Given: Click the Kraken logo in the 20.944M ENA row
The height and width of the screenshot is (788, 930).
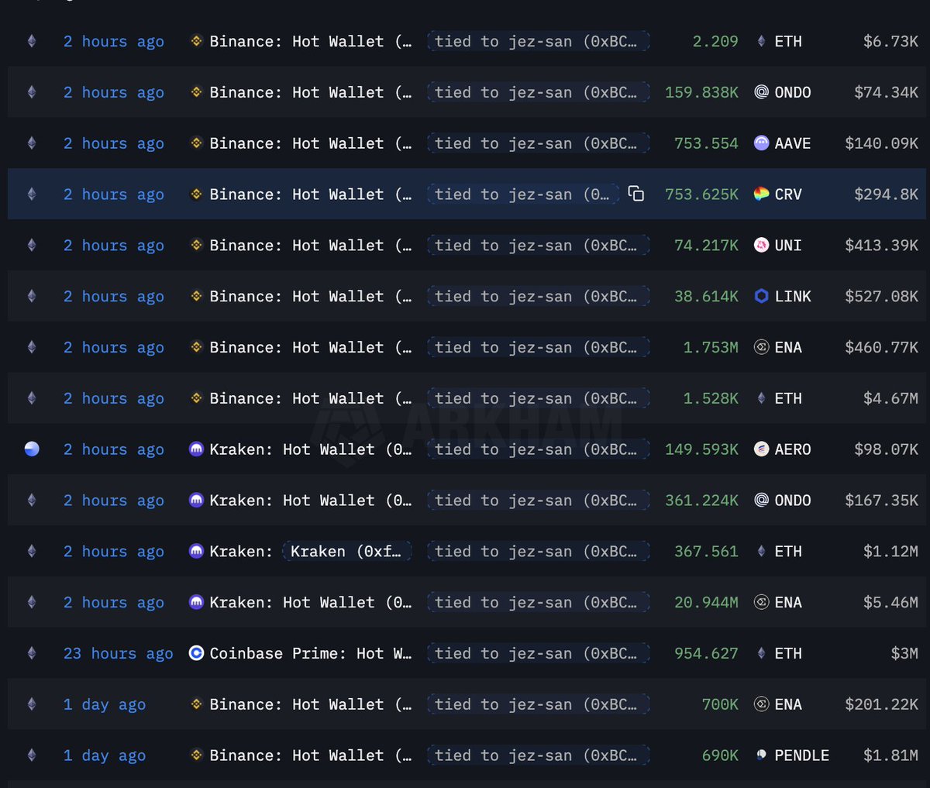Looking at the screenshot, I should 197,602.
